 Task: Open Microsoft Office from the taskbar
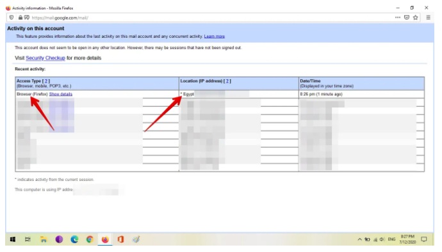120,239
